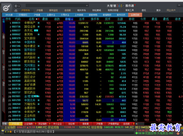Select the 沪港通受益 bottom tab
Image resolution: width=183 pixels, height=136 pixels.
click(113, 124)
